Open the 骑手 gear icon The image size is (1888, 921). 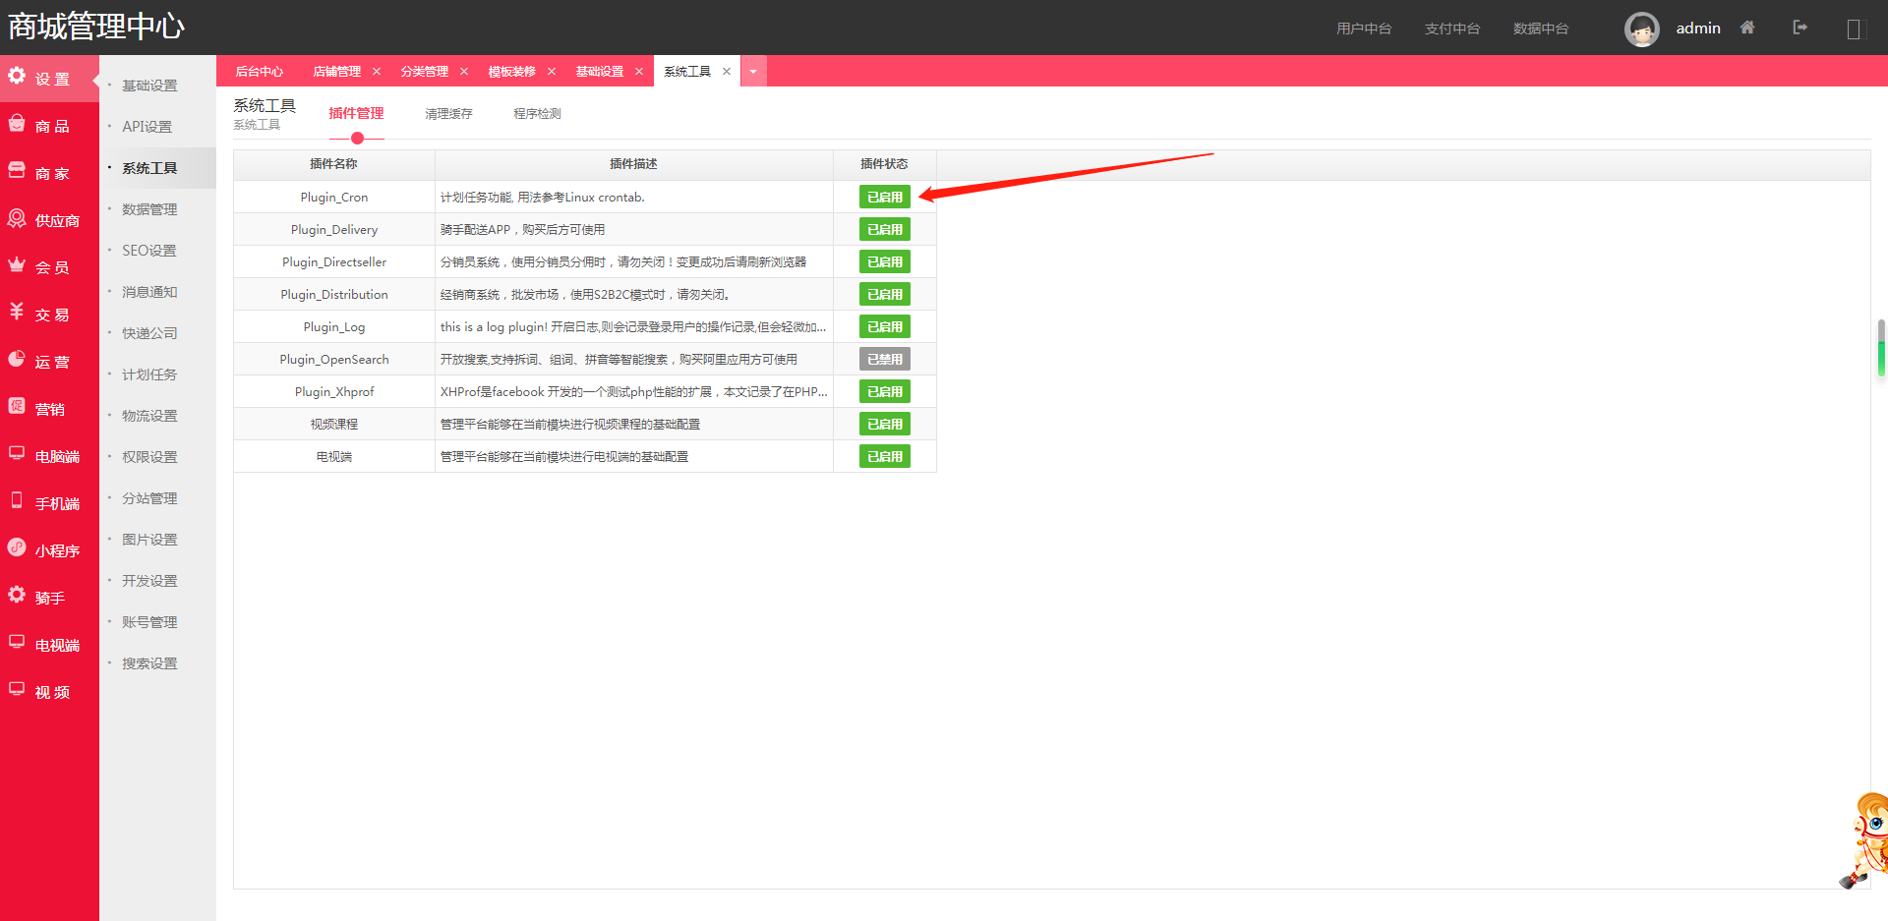17,595
